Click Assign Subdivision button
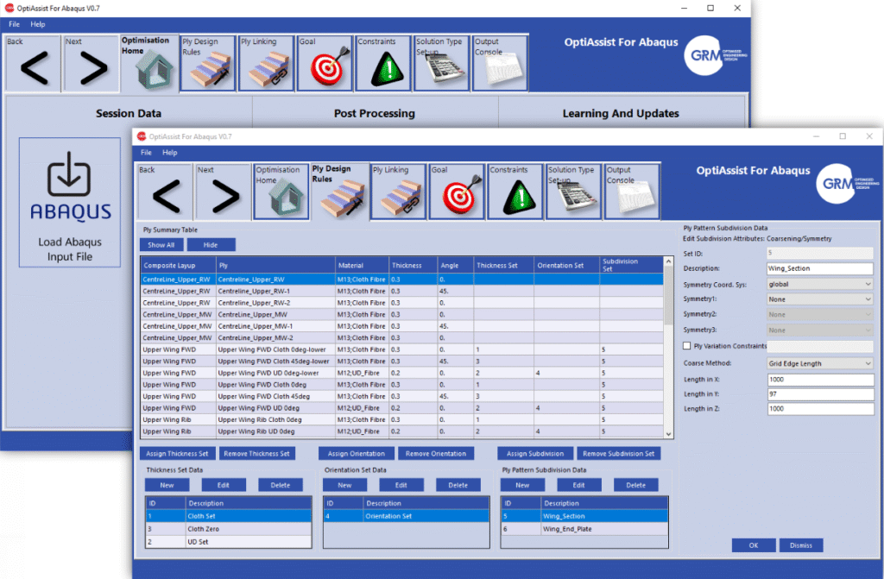This screenshot has width=884, height=579. point(535,453)
